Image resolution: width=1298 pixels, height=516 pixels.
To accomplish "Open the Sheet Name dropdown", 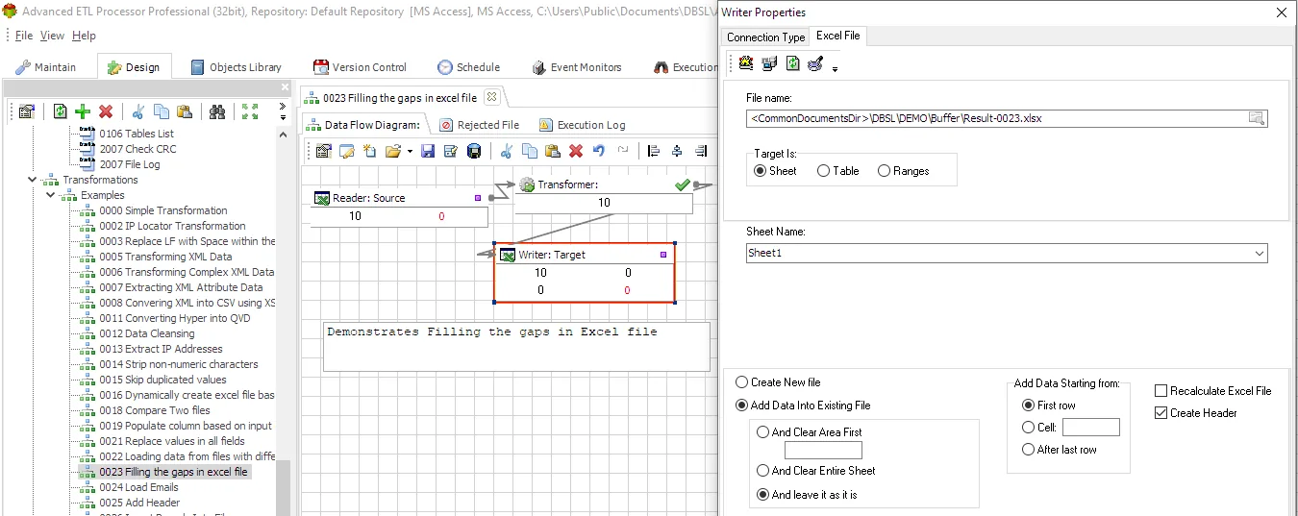I will 1260,254.
